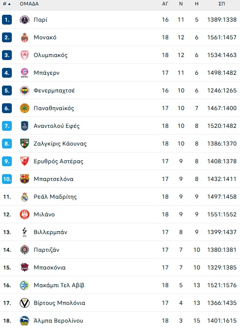Click the Ν wins column header

(181, 4)
